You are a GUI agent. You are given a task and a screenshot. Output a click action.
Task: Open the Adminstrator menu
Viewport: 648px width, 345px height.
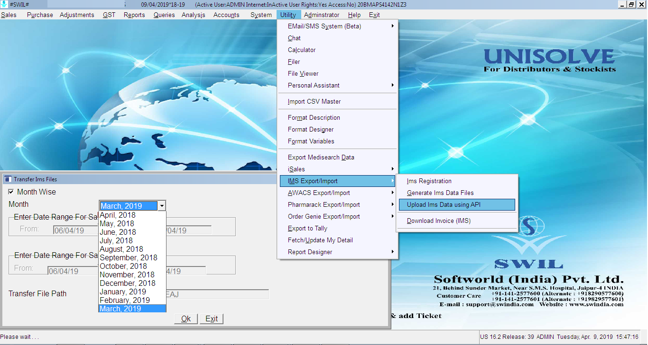[322, 15]
